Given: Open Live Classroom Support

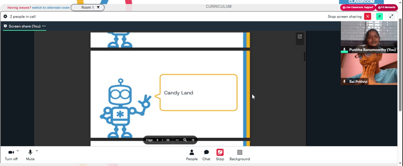Looking at the screenshot, I should (x=358, y=7).
